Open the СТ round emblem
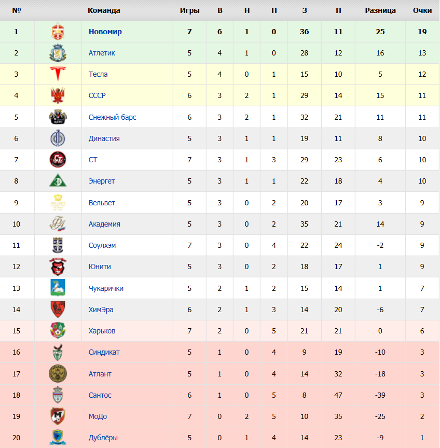 (x=58, y=159)
